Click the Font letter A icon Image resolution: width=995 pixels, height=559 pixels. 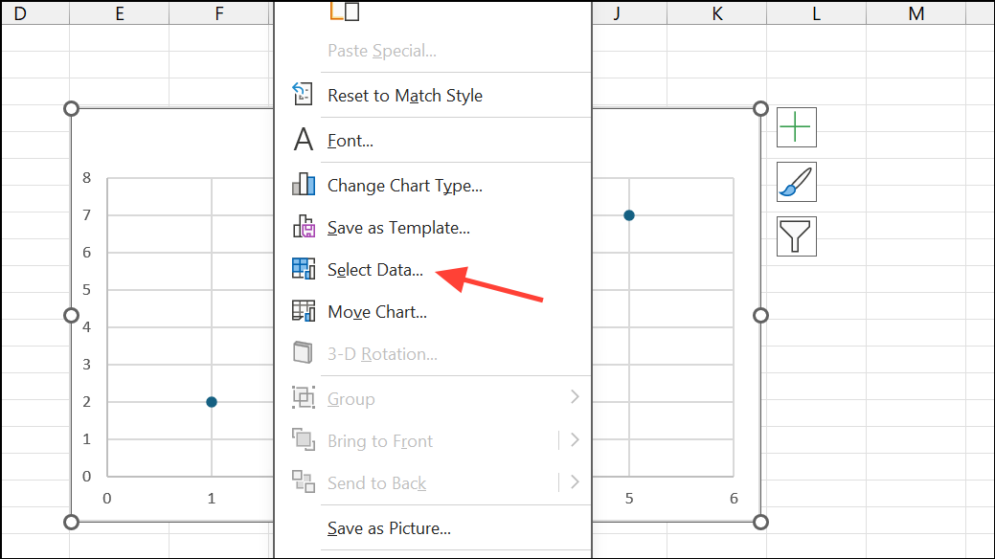click(304, 141)
